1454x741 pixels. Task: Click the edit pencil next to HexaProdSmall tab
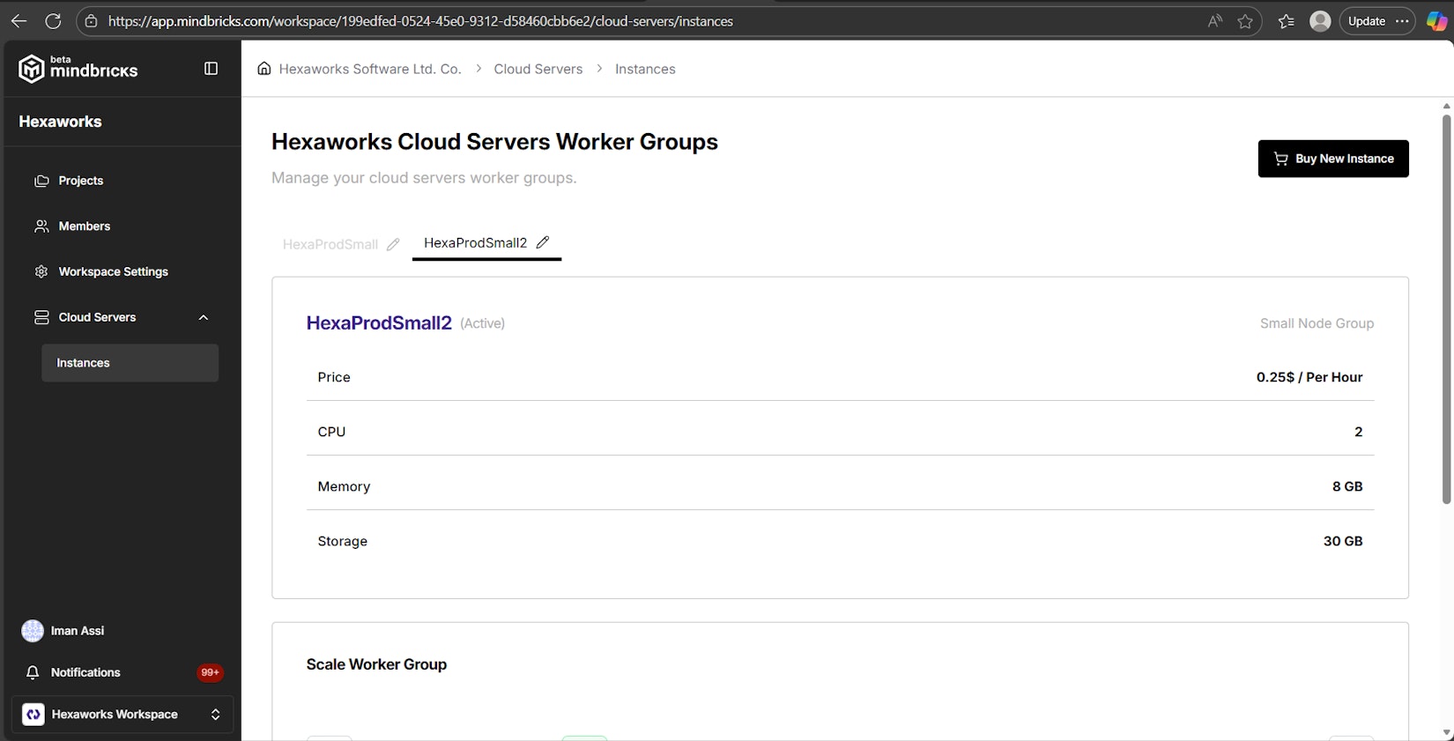click(x=393, y=244)
